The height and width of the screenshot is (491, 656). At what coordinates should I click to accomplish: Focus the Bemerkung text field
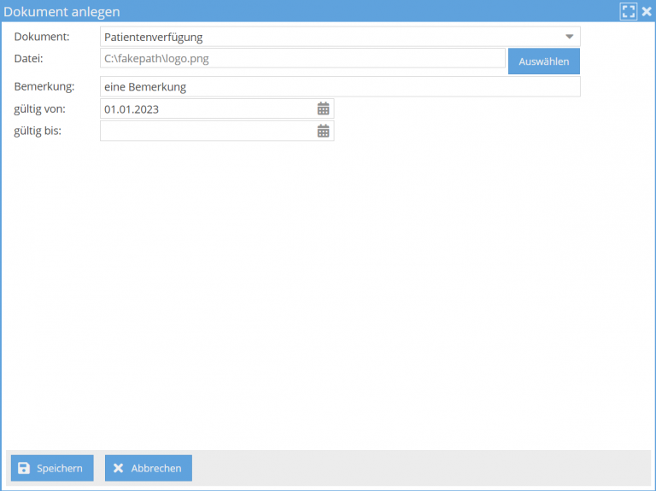click(339, 87)
